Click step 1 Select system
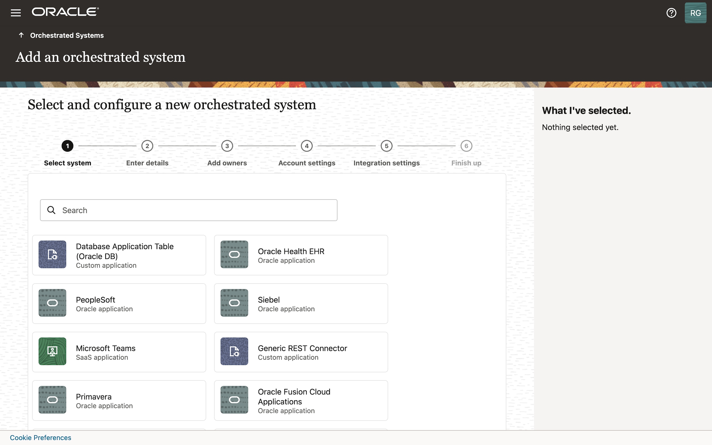 (x=67, y=146)
